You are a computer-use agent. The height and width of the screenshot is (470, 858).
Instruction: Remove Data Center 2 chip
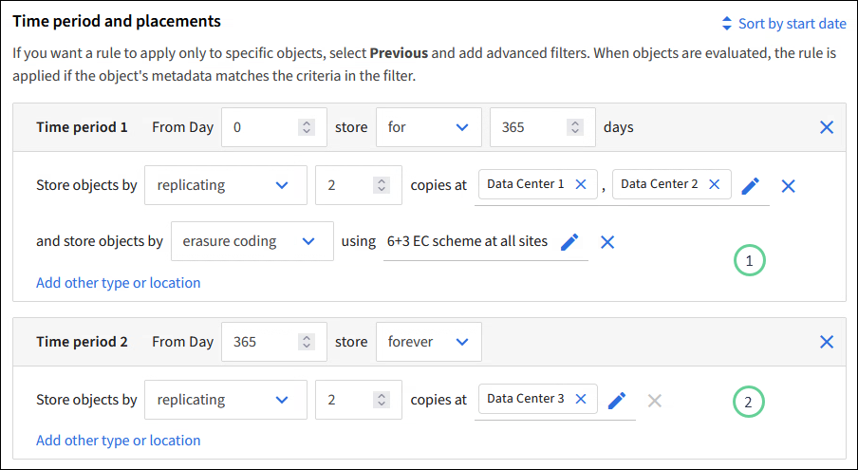click(x=715, y=184)
